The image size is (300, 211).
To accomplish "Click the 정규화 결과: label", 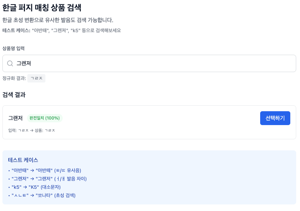I will click(14, 78).
